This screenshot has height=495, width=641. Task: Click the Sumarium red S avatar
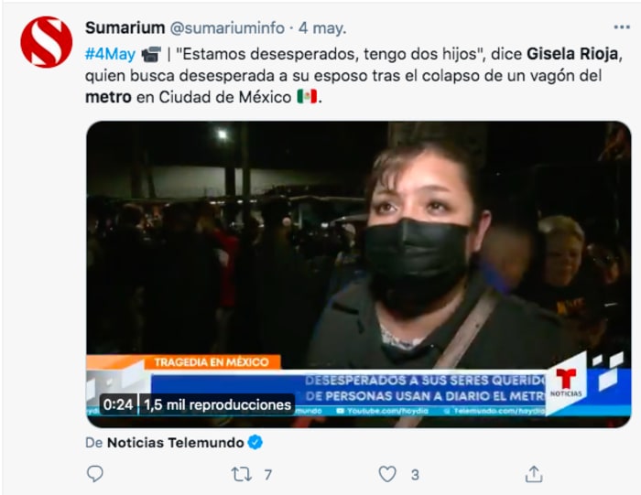[46, 42]
